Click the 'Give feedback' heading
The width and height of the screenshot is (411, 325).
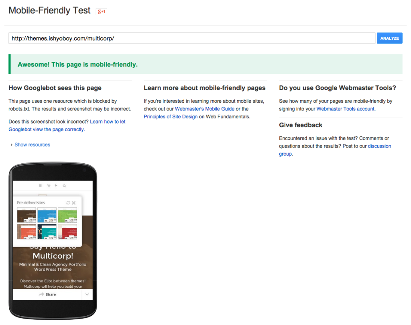300,125
